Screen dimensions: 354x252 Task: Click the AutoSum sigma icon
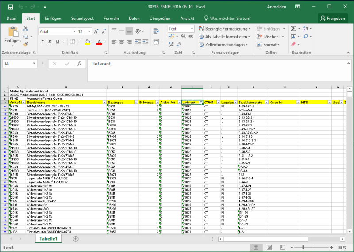click(293, 28)
